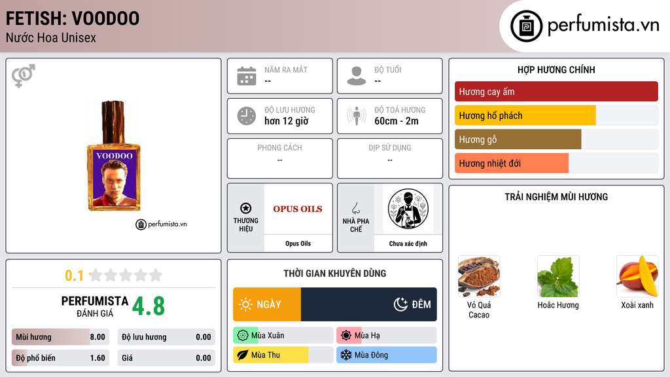Click the Độ phổ biến 1.60 score bar

[x=60, y=358]
